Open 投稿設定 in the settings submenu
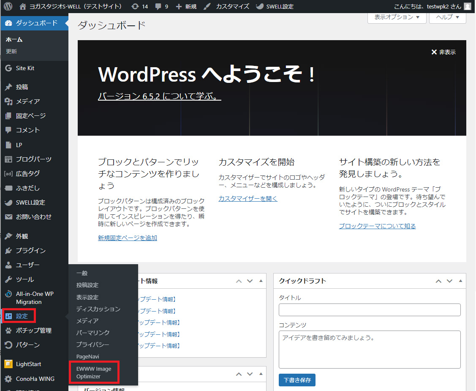The height and width of the screenshot is (391, 476). [87, 285]
